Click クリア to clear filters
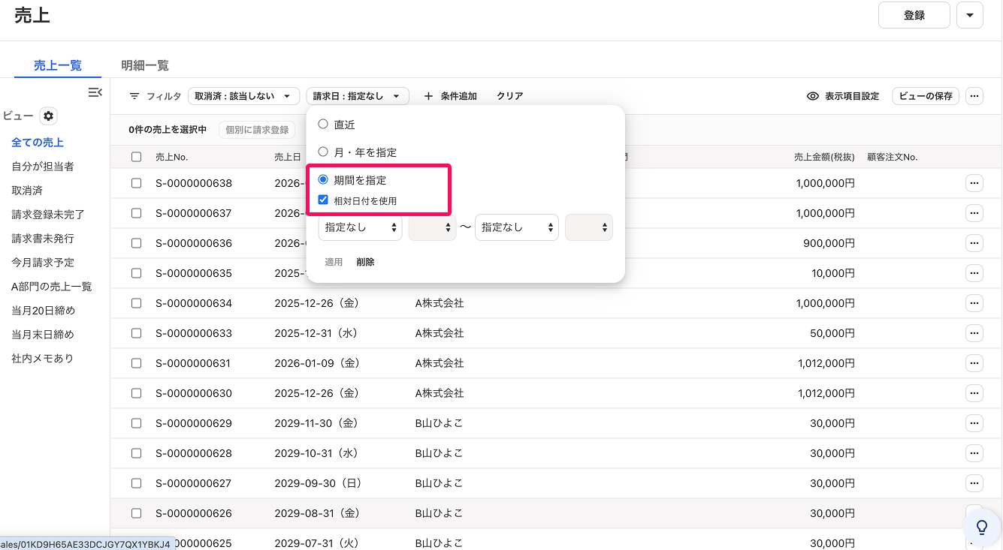Viewport: 1003px width, 550px height. click(510, 96)
